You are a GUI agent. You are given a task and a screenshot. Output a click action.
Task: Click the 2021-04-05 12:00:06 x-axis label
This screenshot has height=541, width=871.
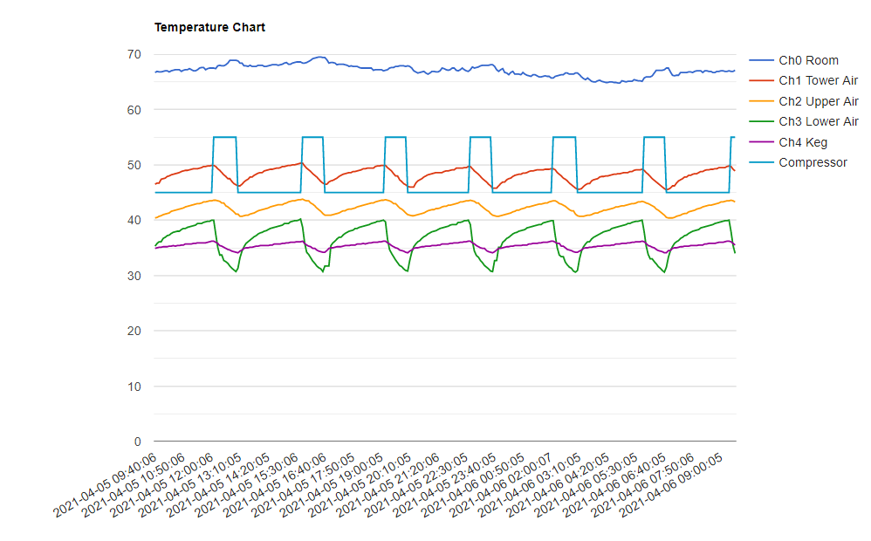tap(161, 485)
